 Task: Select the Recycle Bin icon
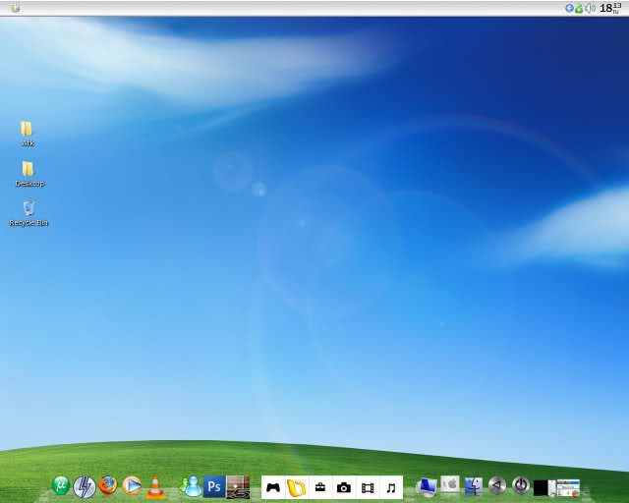tap(29, 213)
